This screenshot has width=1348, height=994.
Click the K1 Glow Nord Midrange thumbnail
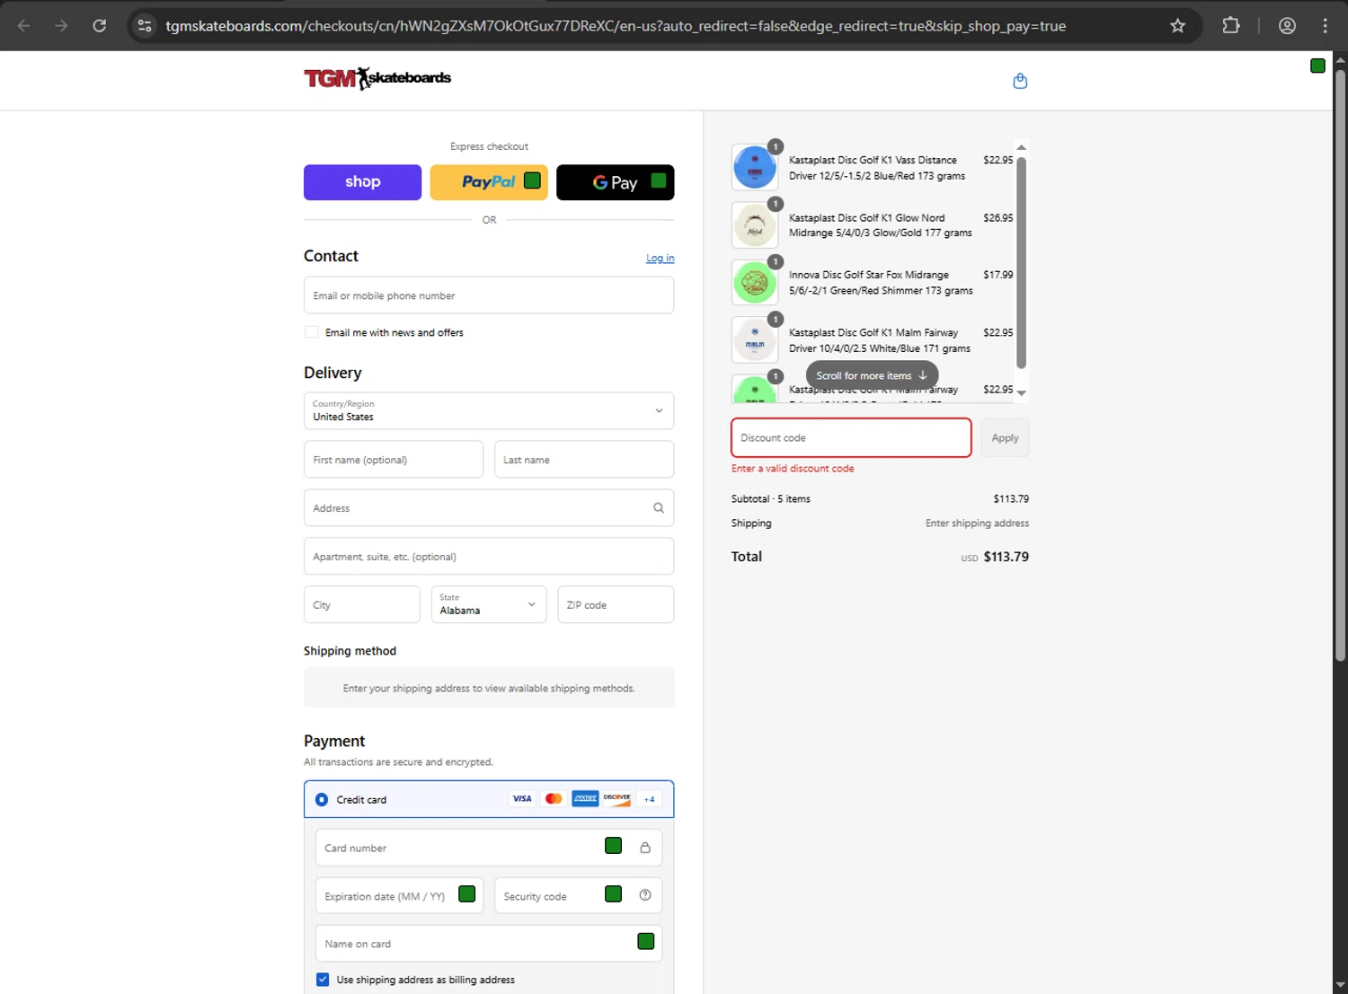click(x=755, y=225)
